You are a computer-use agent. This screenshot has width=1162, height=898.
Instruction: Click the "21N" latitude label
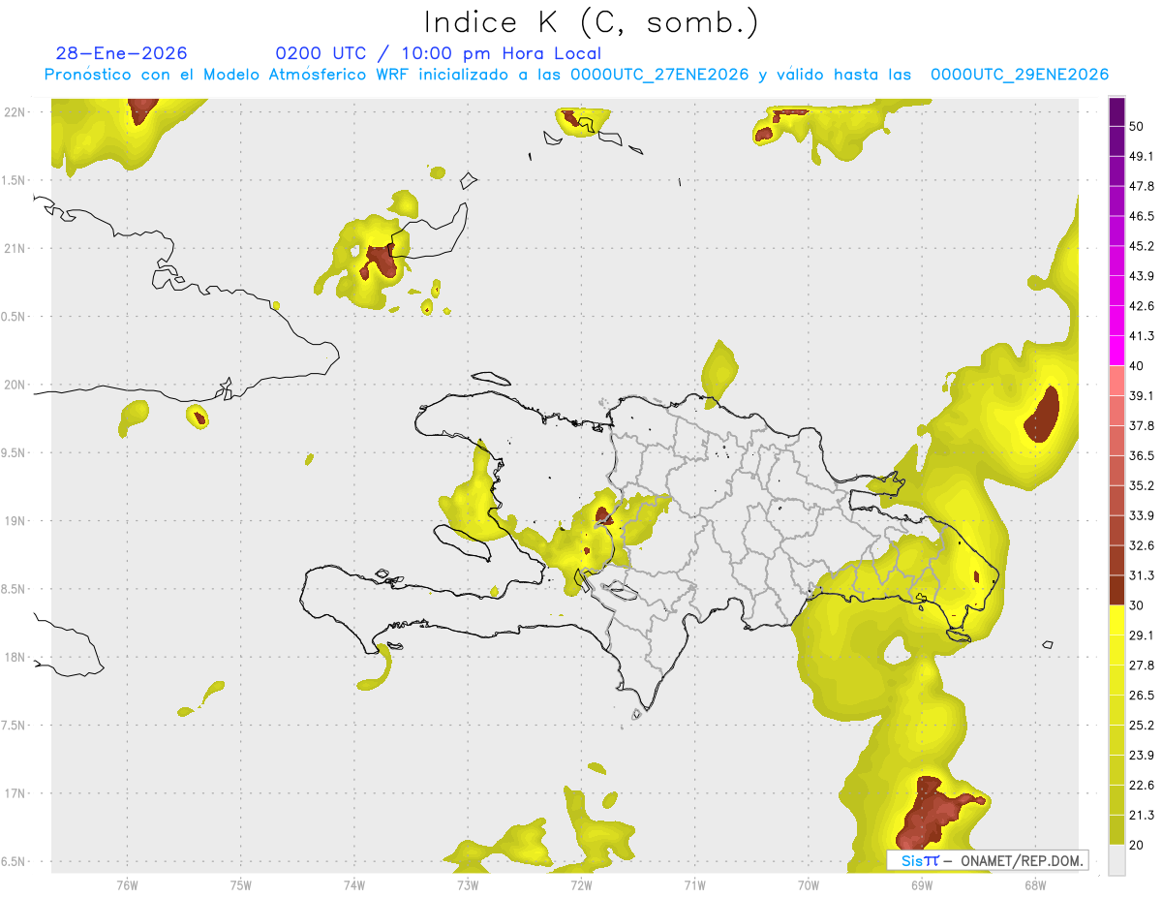(x=15, y=248)
